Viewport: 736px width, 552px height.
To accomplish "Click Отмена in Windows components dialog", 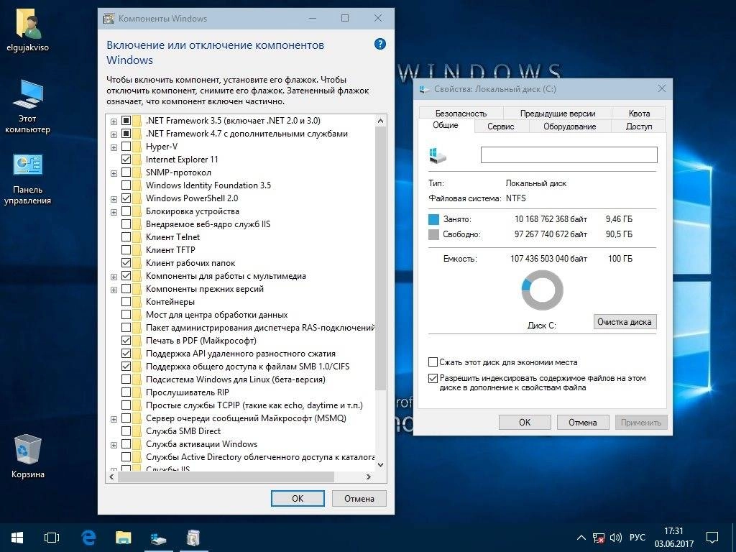I will [359, 499].
